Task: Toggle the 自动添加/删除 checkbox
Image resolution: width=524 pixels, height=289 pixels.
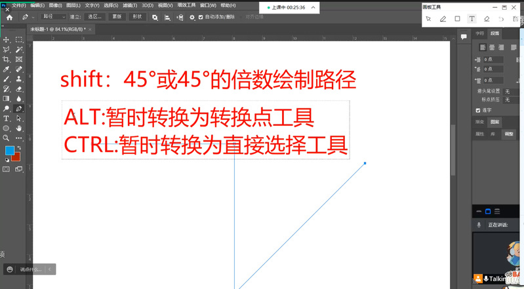Action: coord(201,17)
